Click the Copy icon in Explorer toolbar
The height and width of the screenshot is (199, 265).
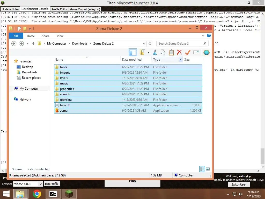pyautogui.click(x=163, y=52)
